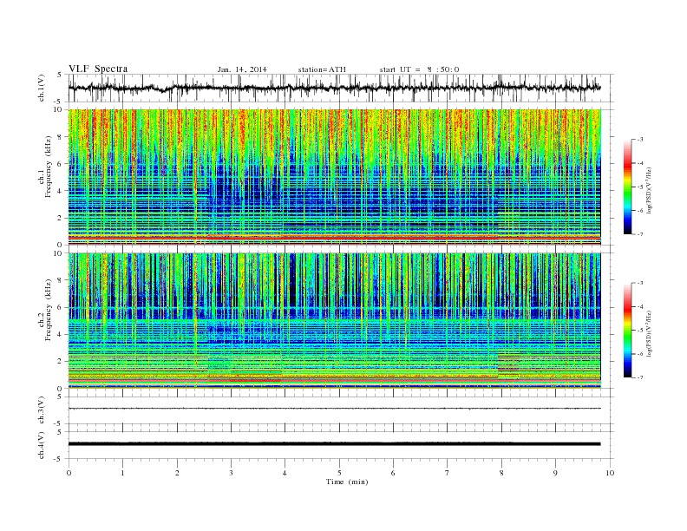This screenshot has height=531, width=687.
Task: Click the "0" tick on the time axis
Action: (69, 473)
